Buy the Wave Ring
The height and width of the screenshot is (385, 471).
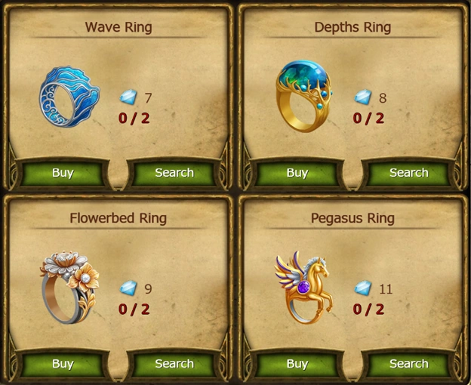point(63,173)
